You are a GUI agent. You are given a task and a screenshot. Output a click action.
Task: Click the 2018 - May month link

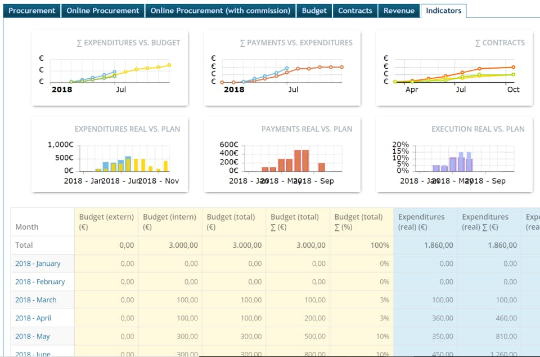tap(33, 336)
